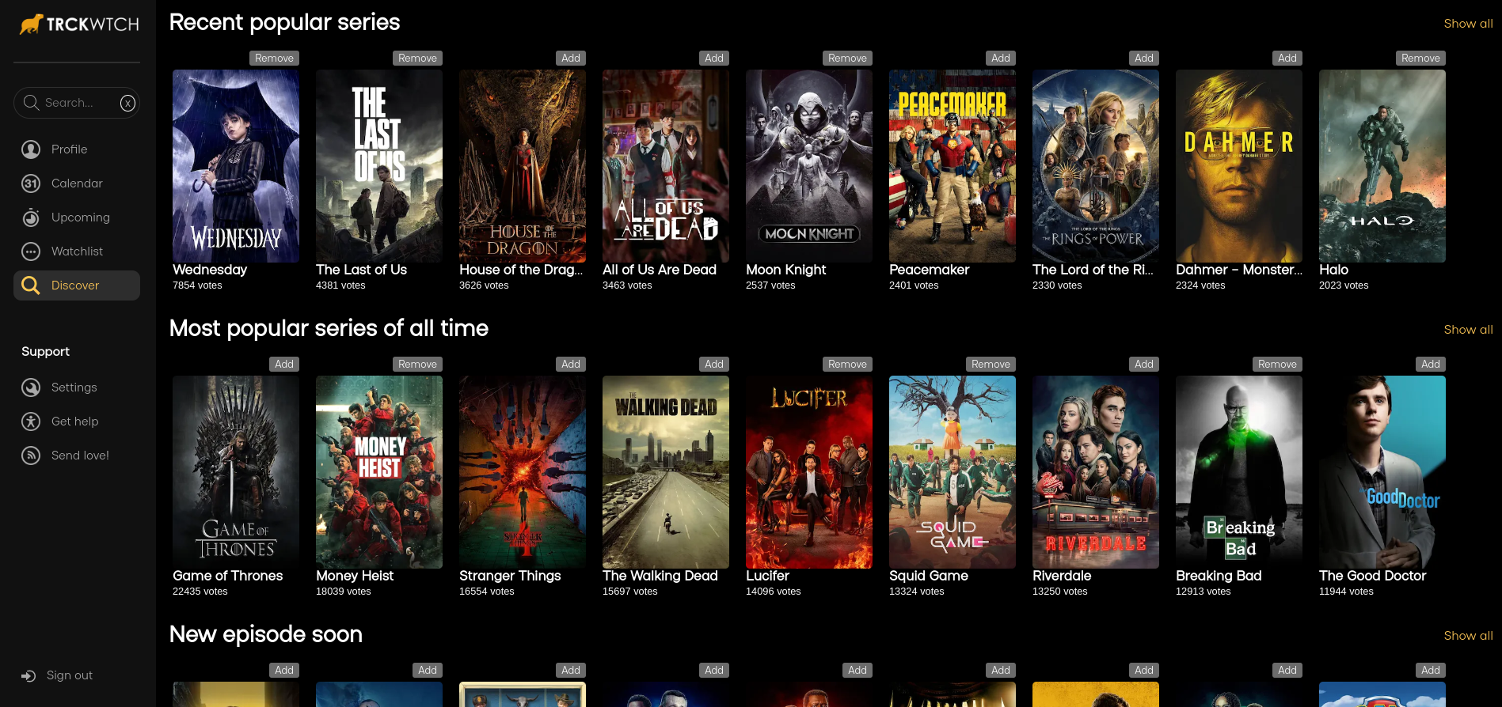This screenshot has height=707, width=1502.
Task: Show all New episode soon series
Action: point(1468,636)
